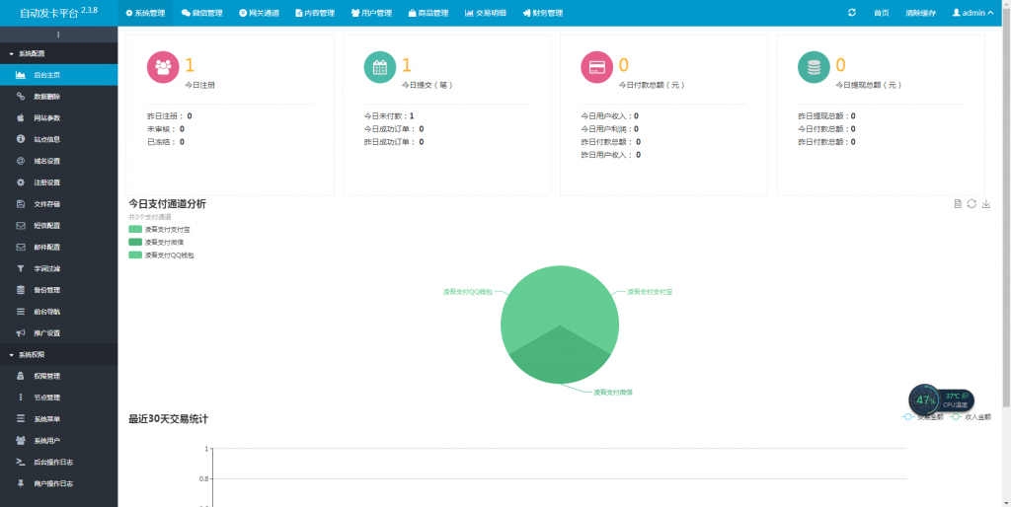Toggle 凌云支付支付宝 legend item
Image resolution: width=1011 pixels, height=507 pixels.
[135, 229]
